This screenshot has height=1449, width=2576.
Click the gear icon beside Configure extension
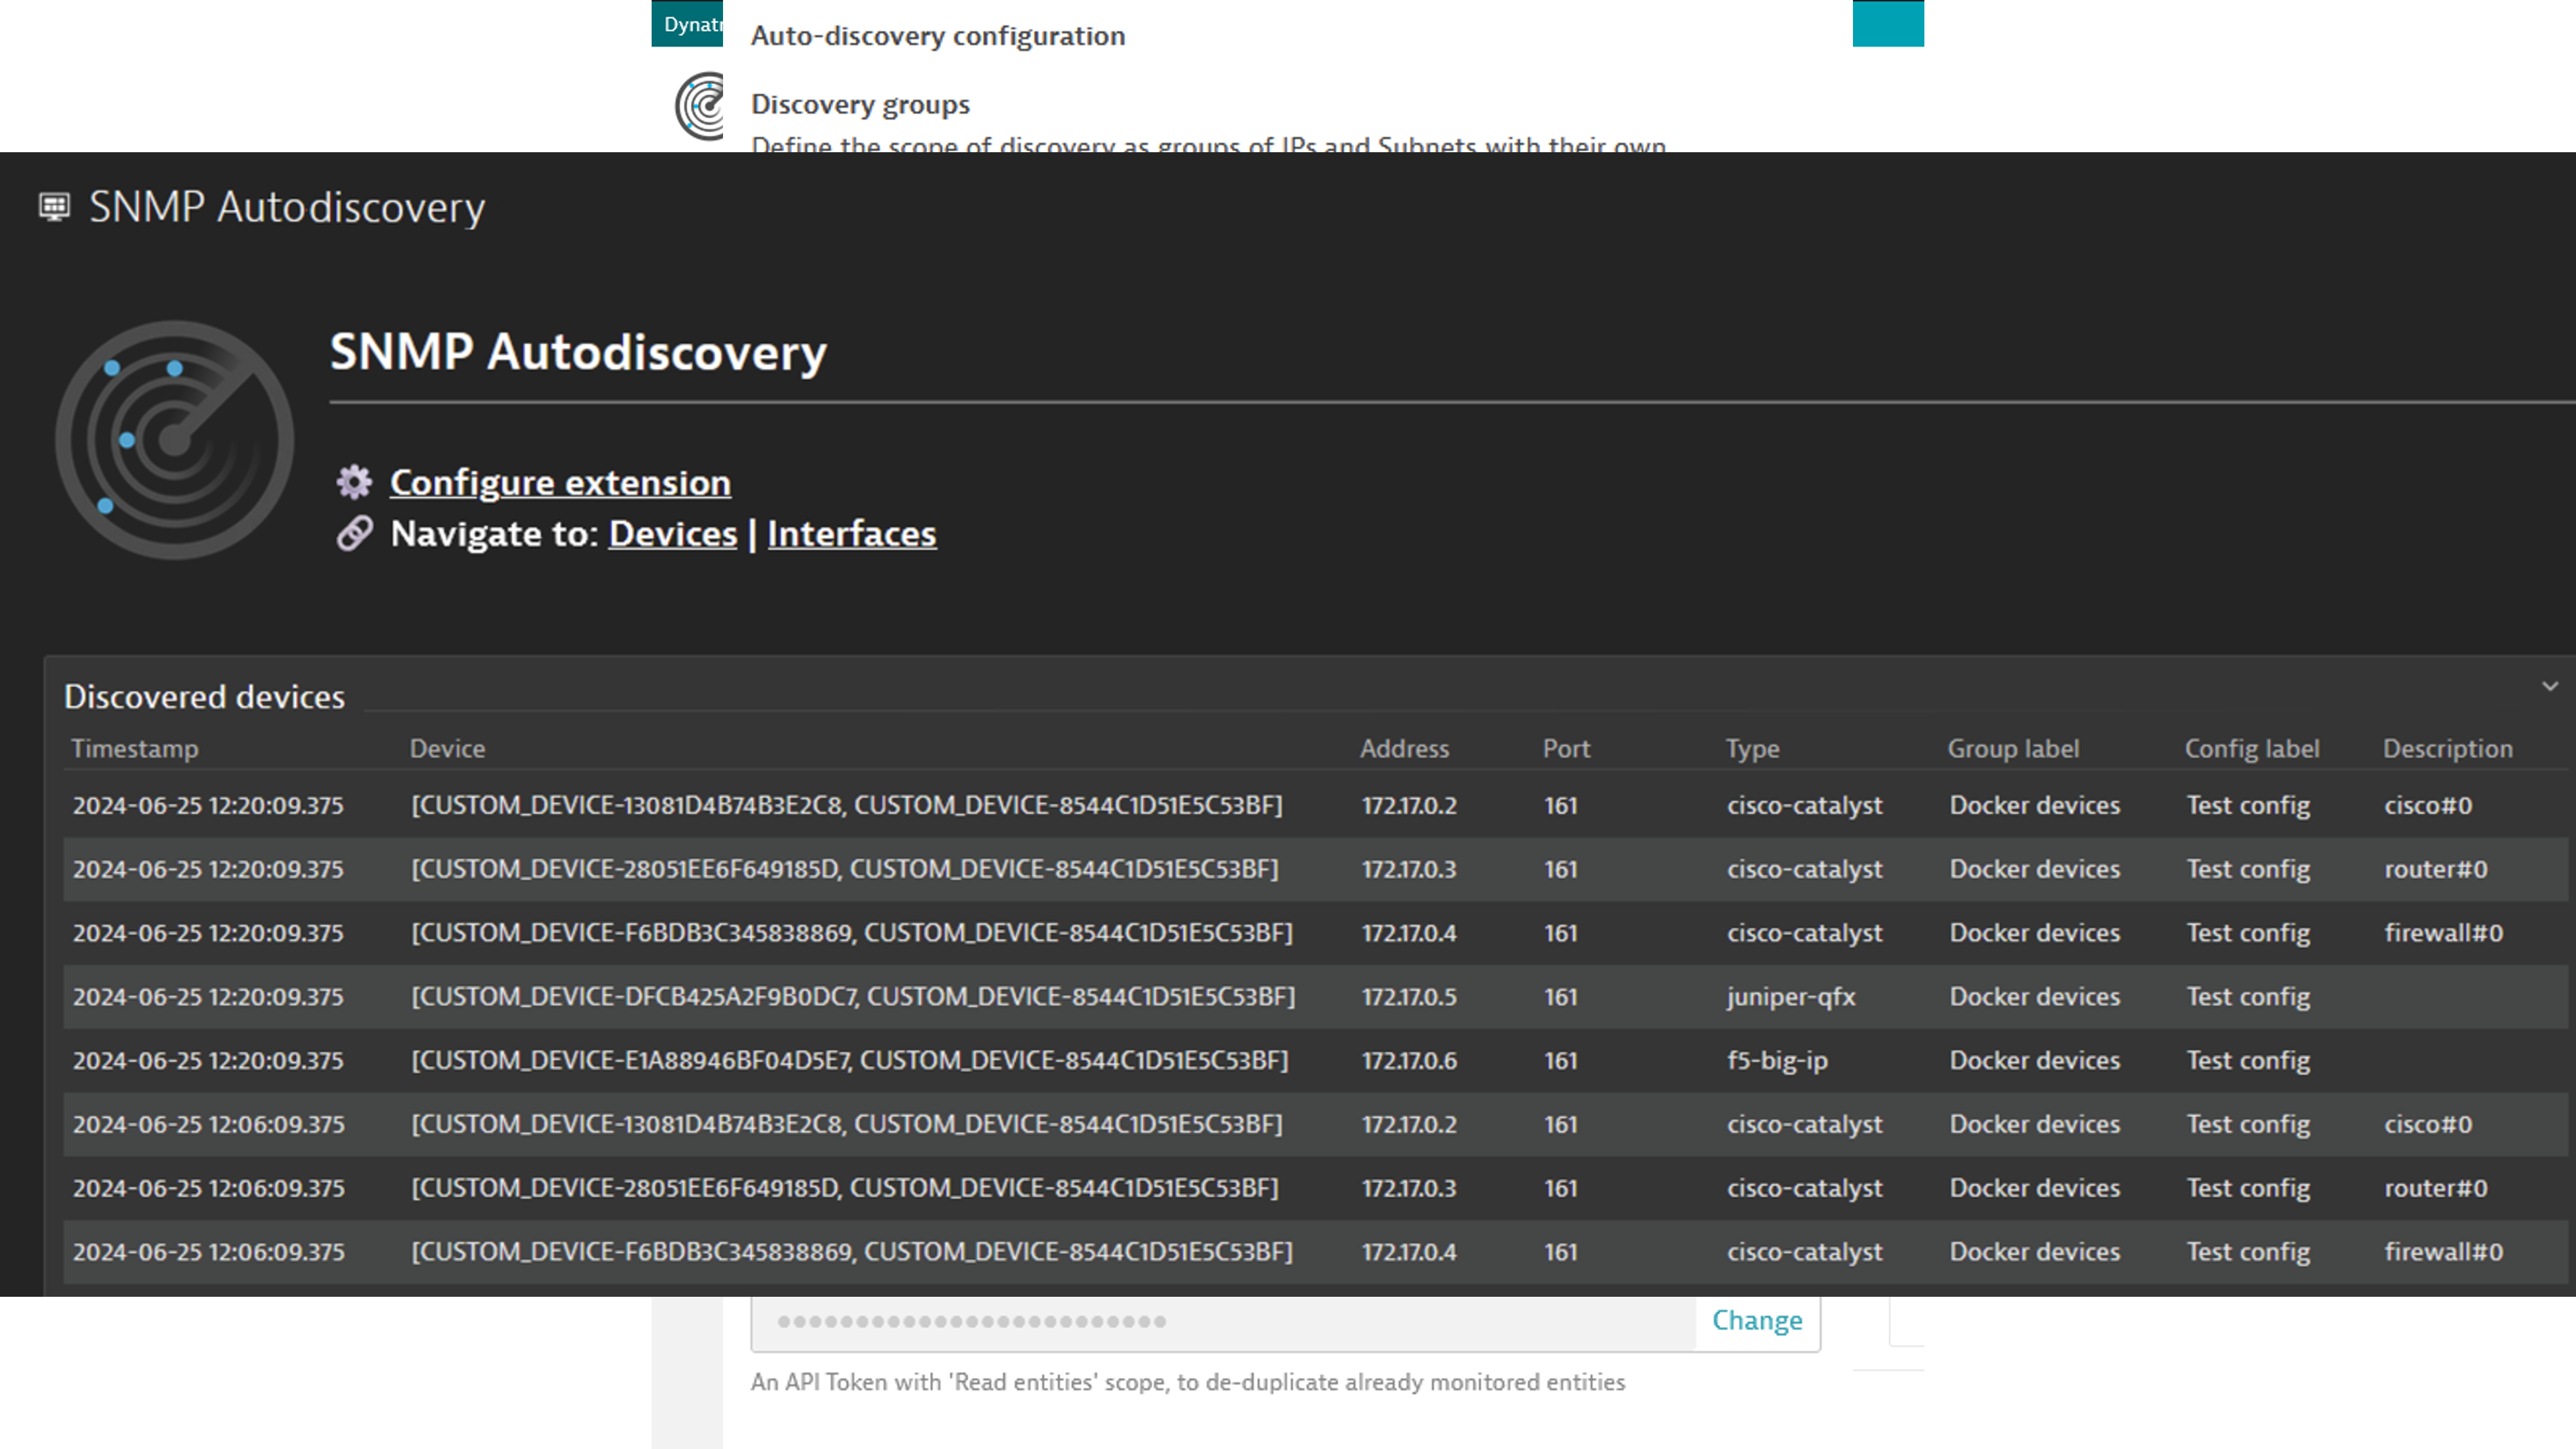point(352,481)
